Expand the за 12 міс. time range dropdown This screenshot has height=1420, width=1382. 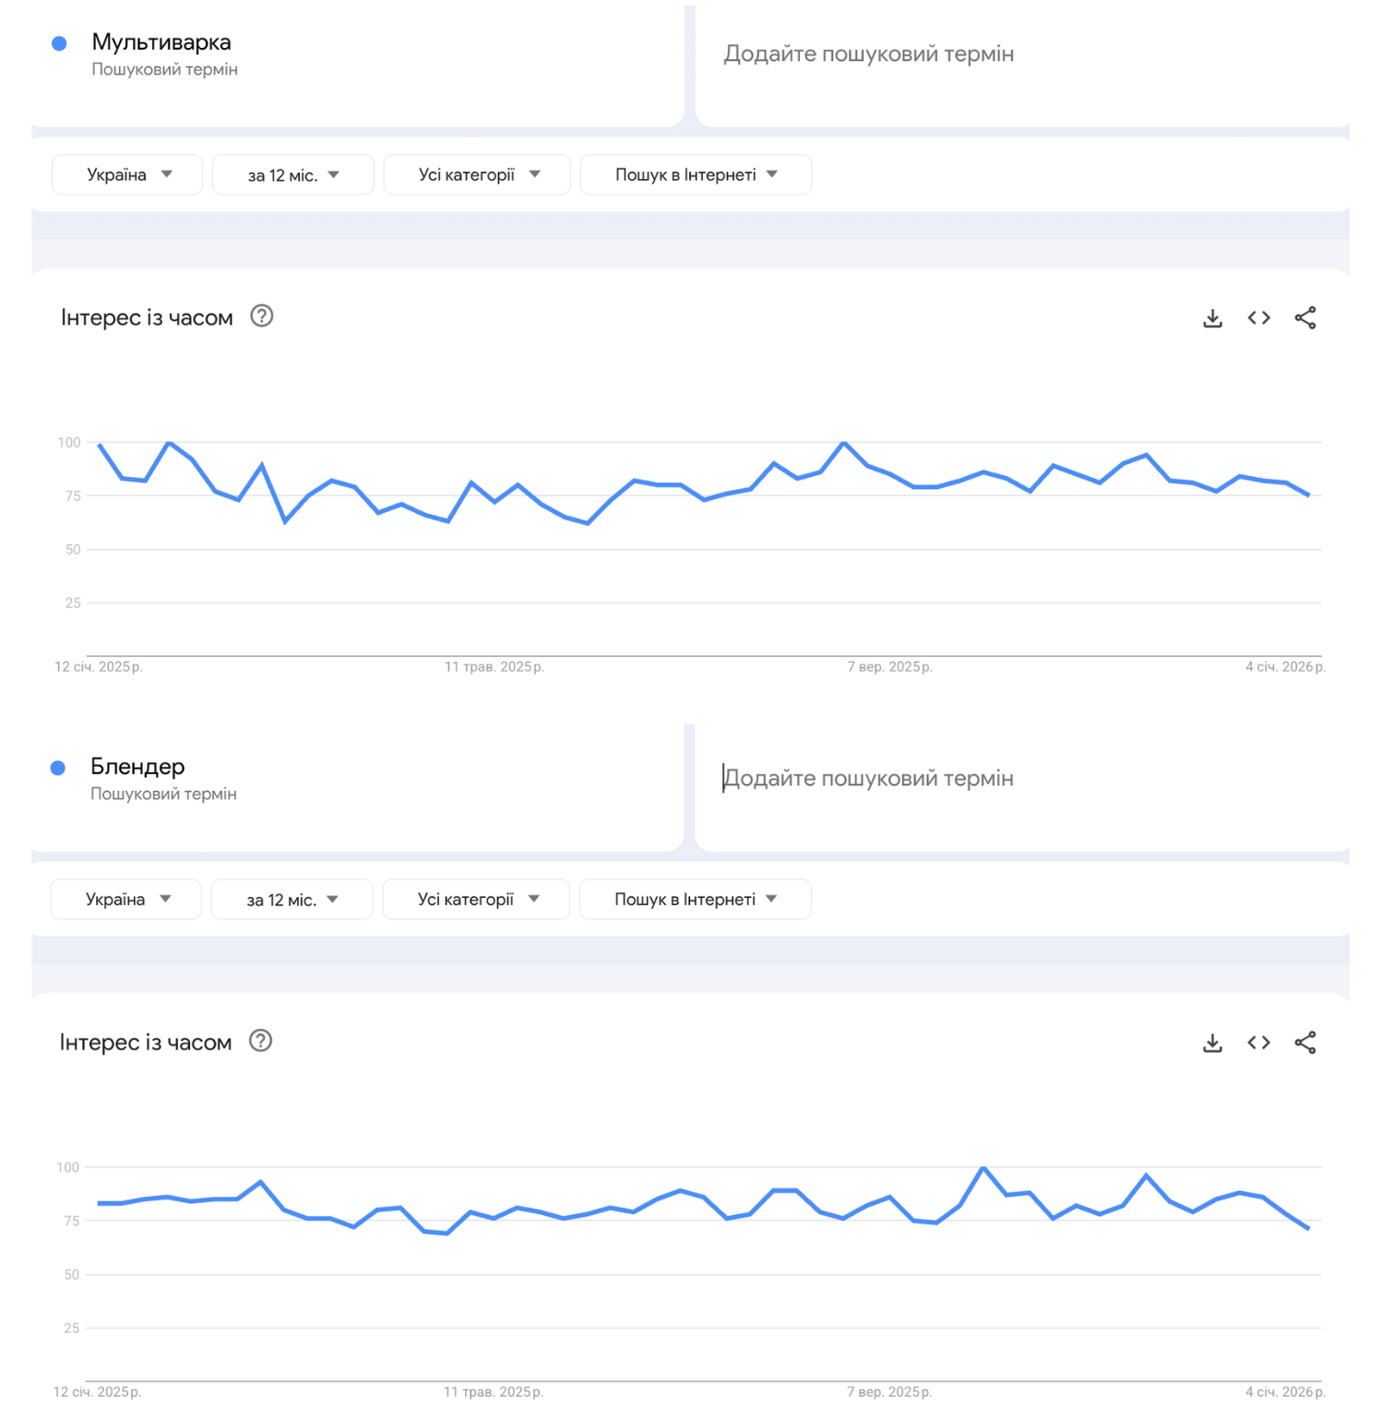point(292,174)
